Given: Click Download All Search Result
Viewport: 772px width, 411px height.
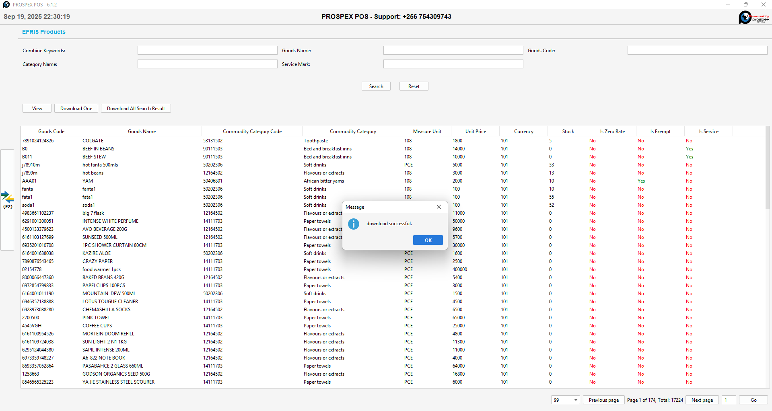Looking at the screenshot, I should [136, 108].
